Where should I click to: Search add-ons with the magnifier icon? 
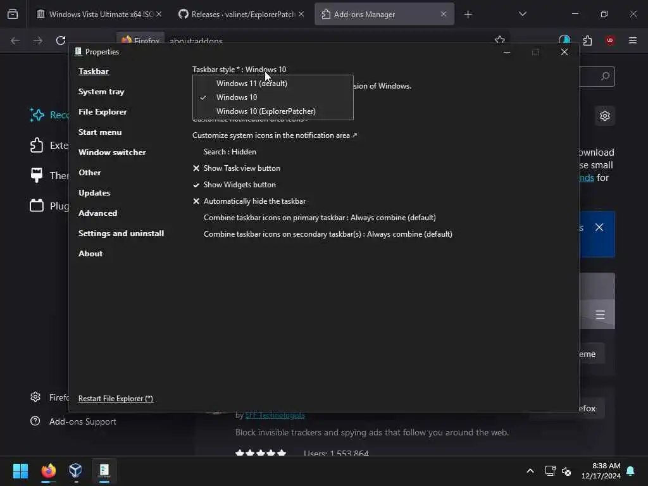tap(605, 77)
